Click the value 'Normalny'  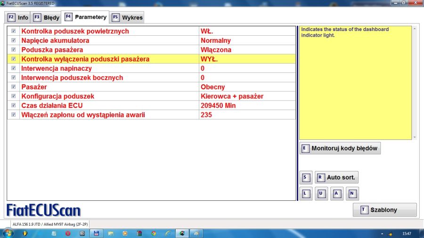[x=216, y=40]
